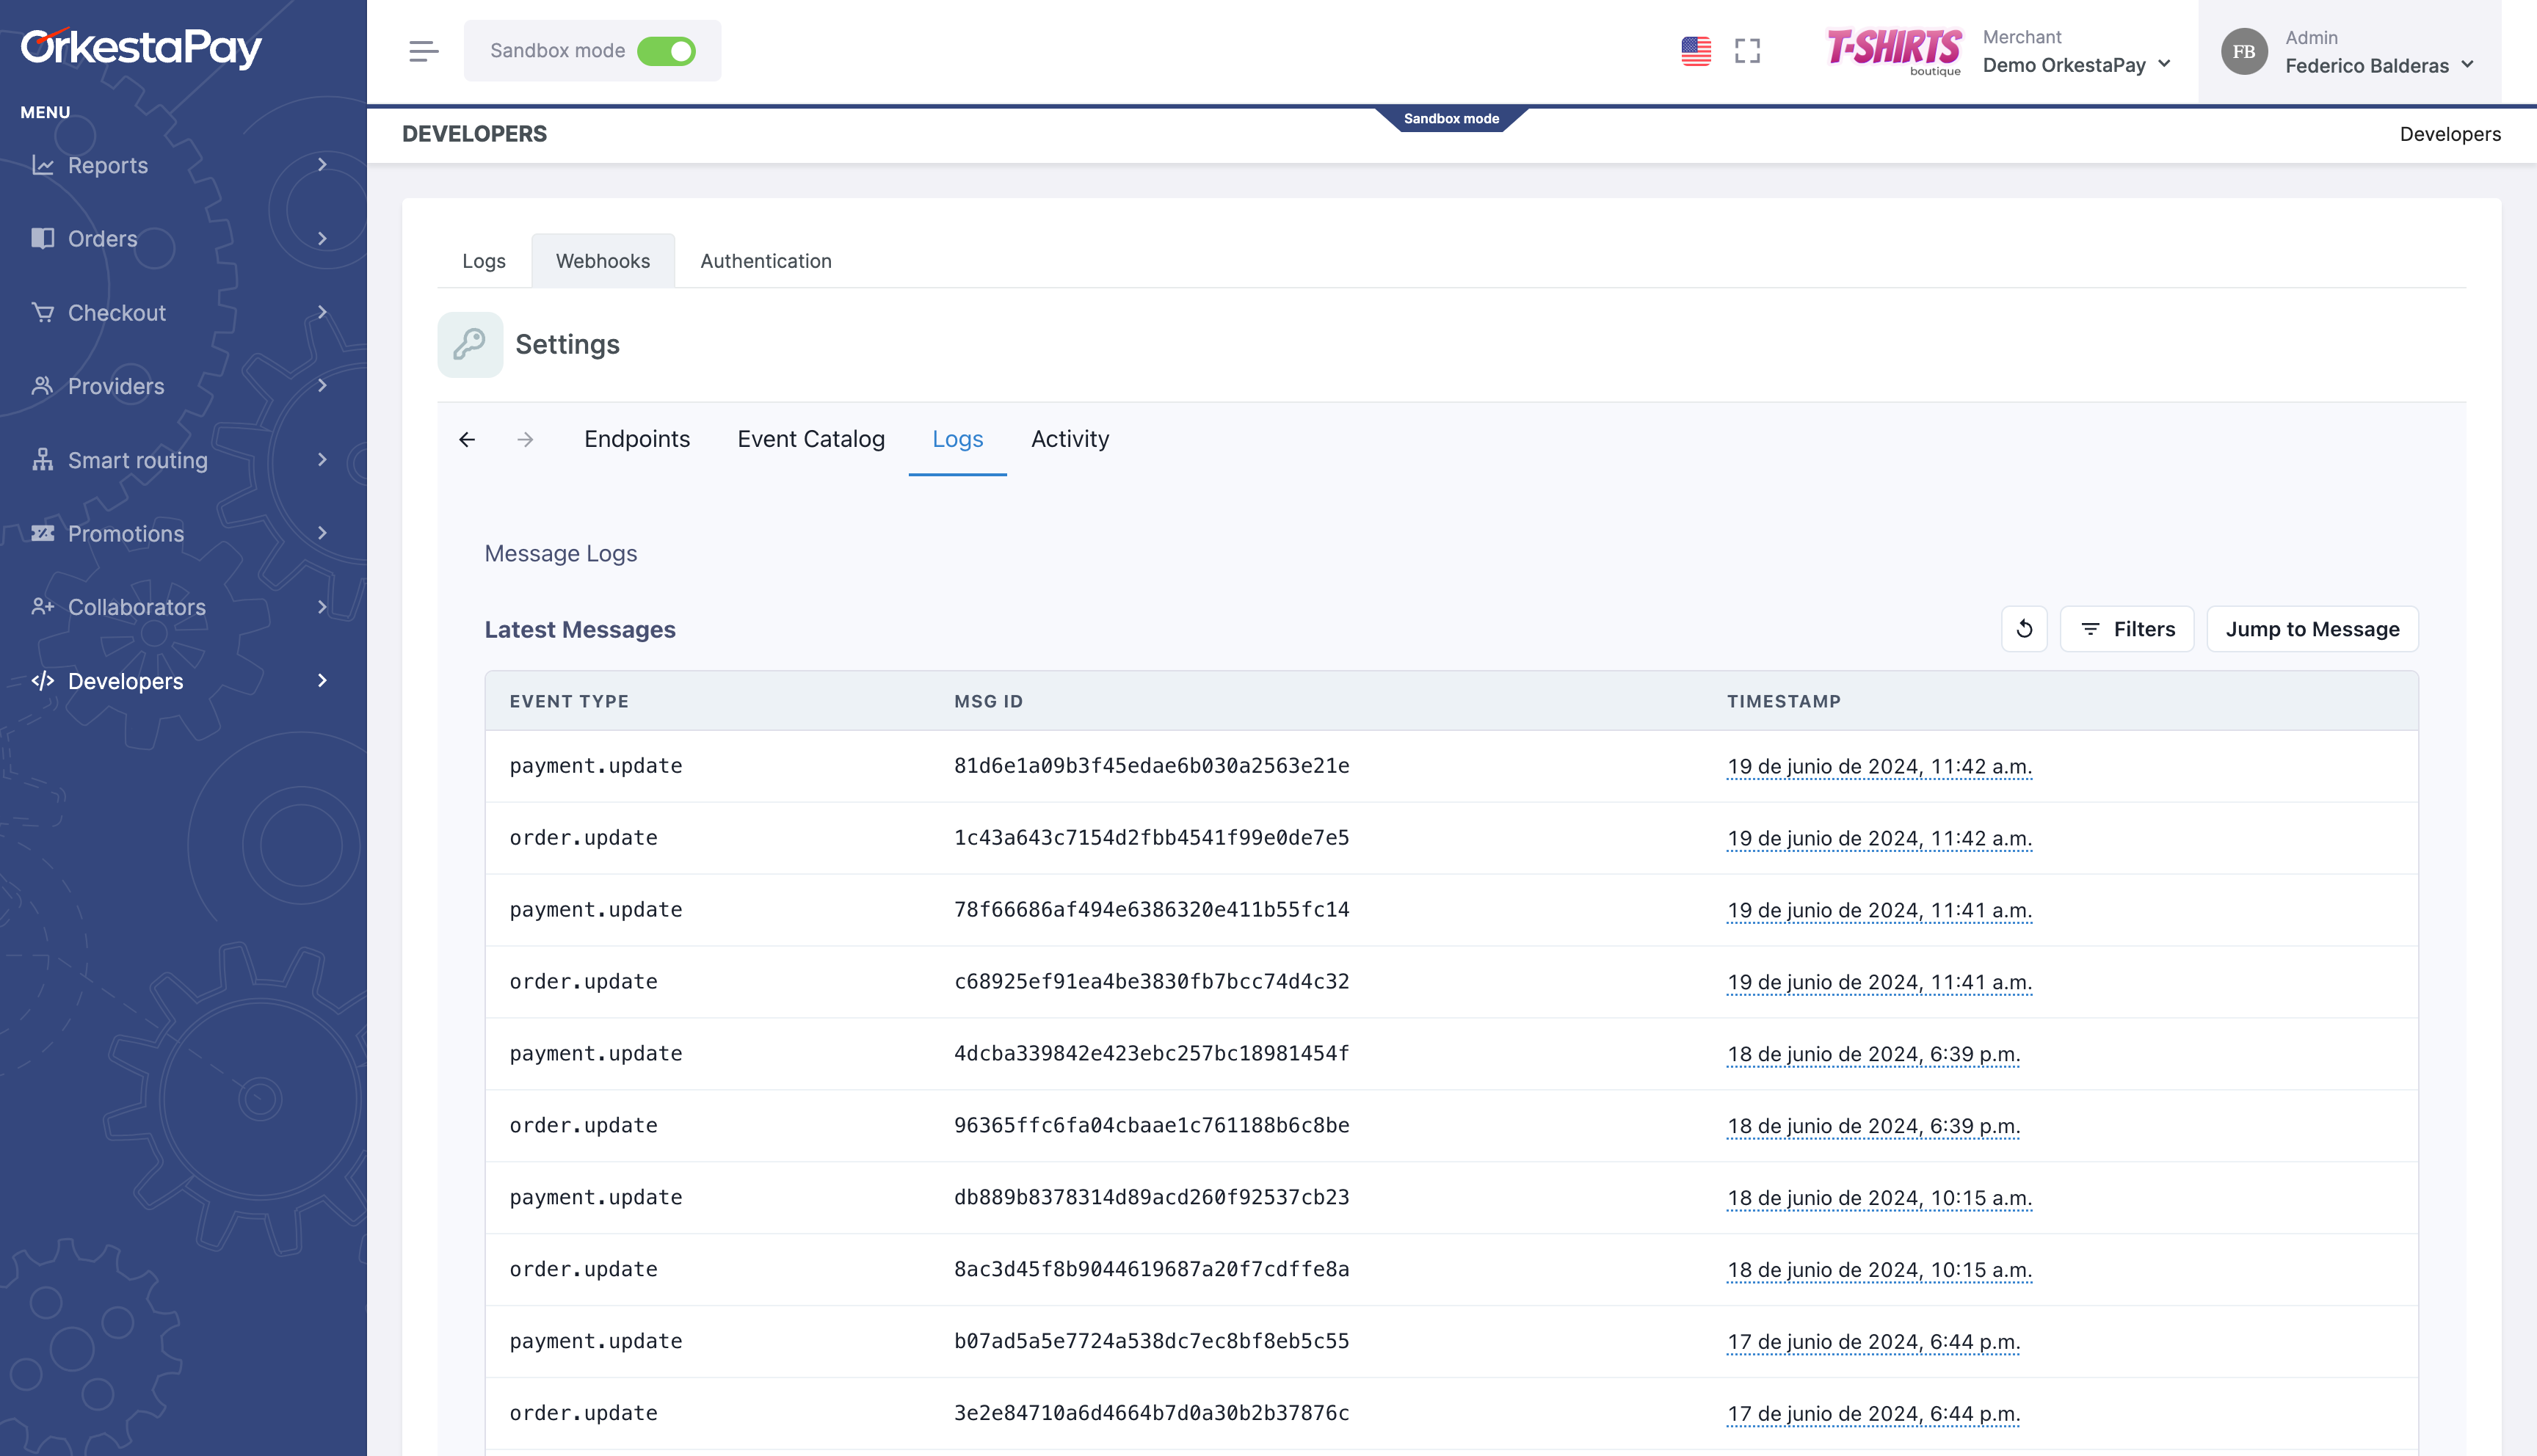Click the Orders book icon
The image size is (2537, 1456).
pos(42,238)
